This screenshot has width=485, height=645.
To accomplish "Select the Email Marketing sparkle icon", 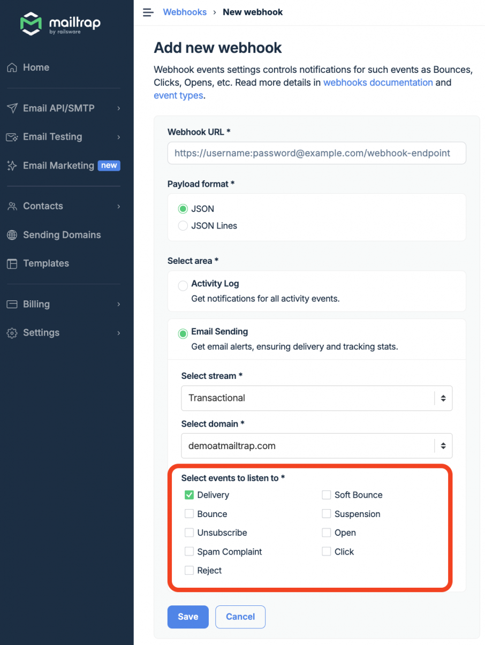I will (x=11, y=165).
